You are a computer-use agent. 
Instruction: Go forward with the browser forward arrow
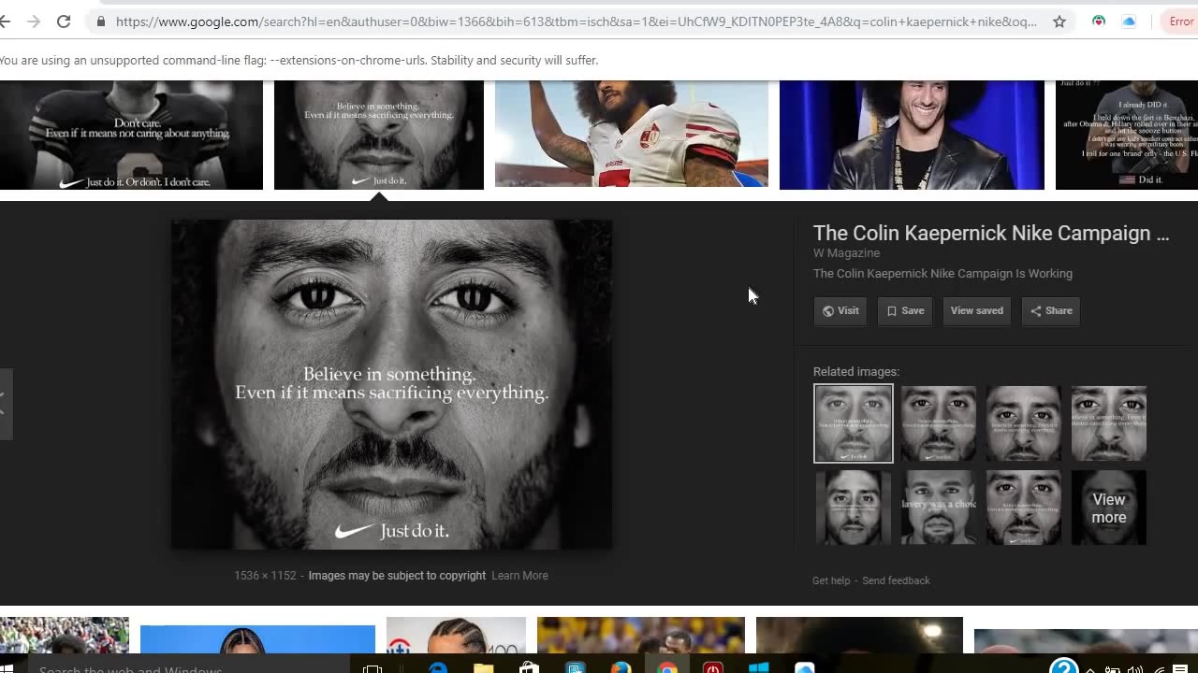pos(34,21)
